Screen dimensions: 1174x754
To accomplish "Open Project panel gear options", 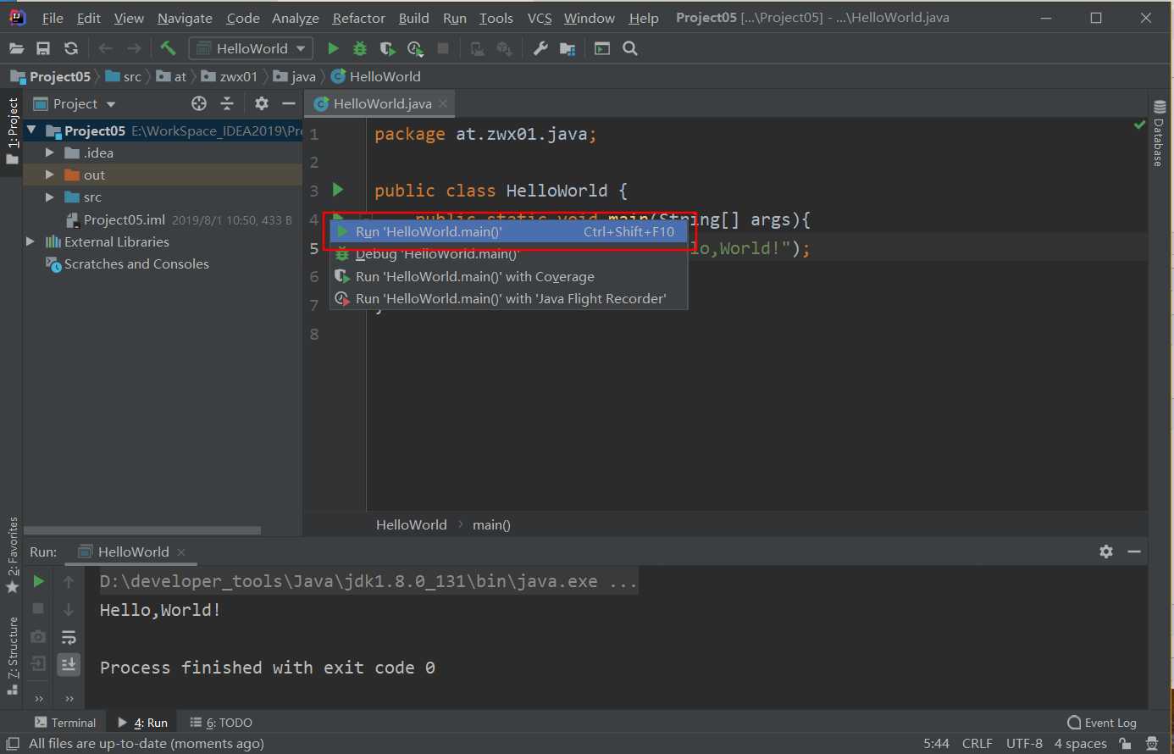I will click(x=262, y=103).
